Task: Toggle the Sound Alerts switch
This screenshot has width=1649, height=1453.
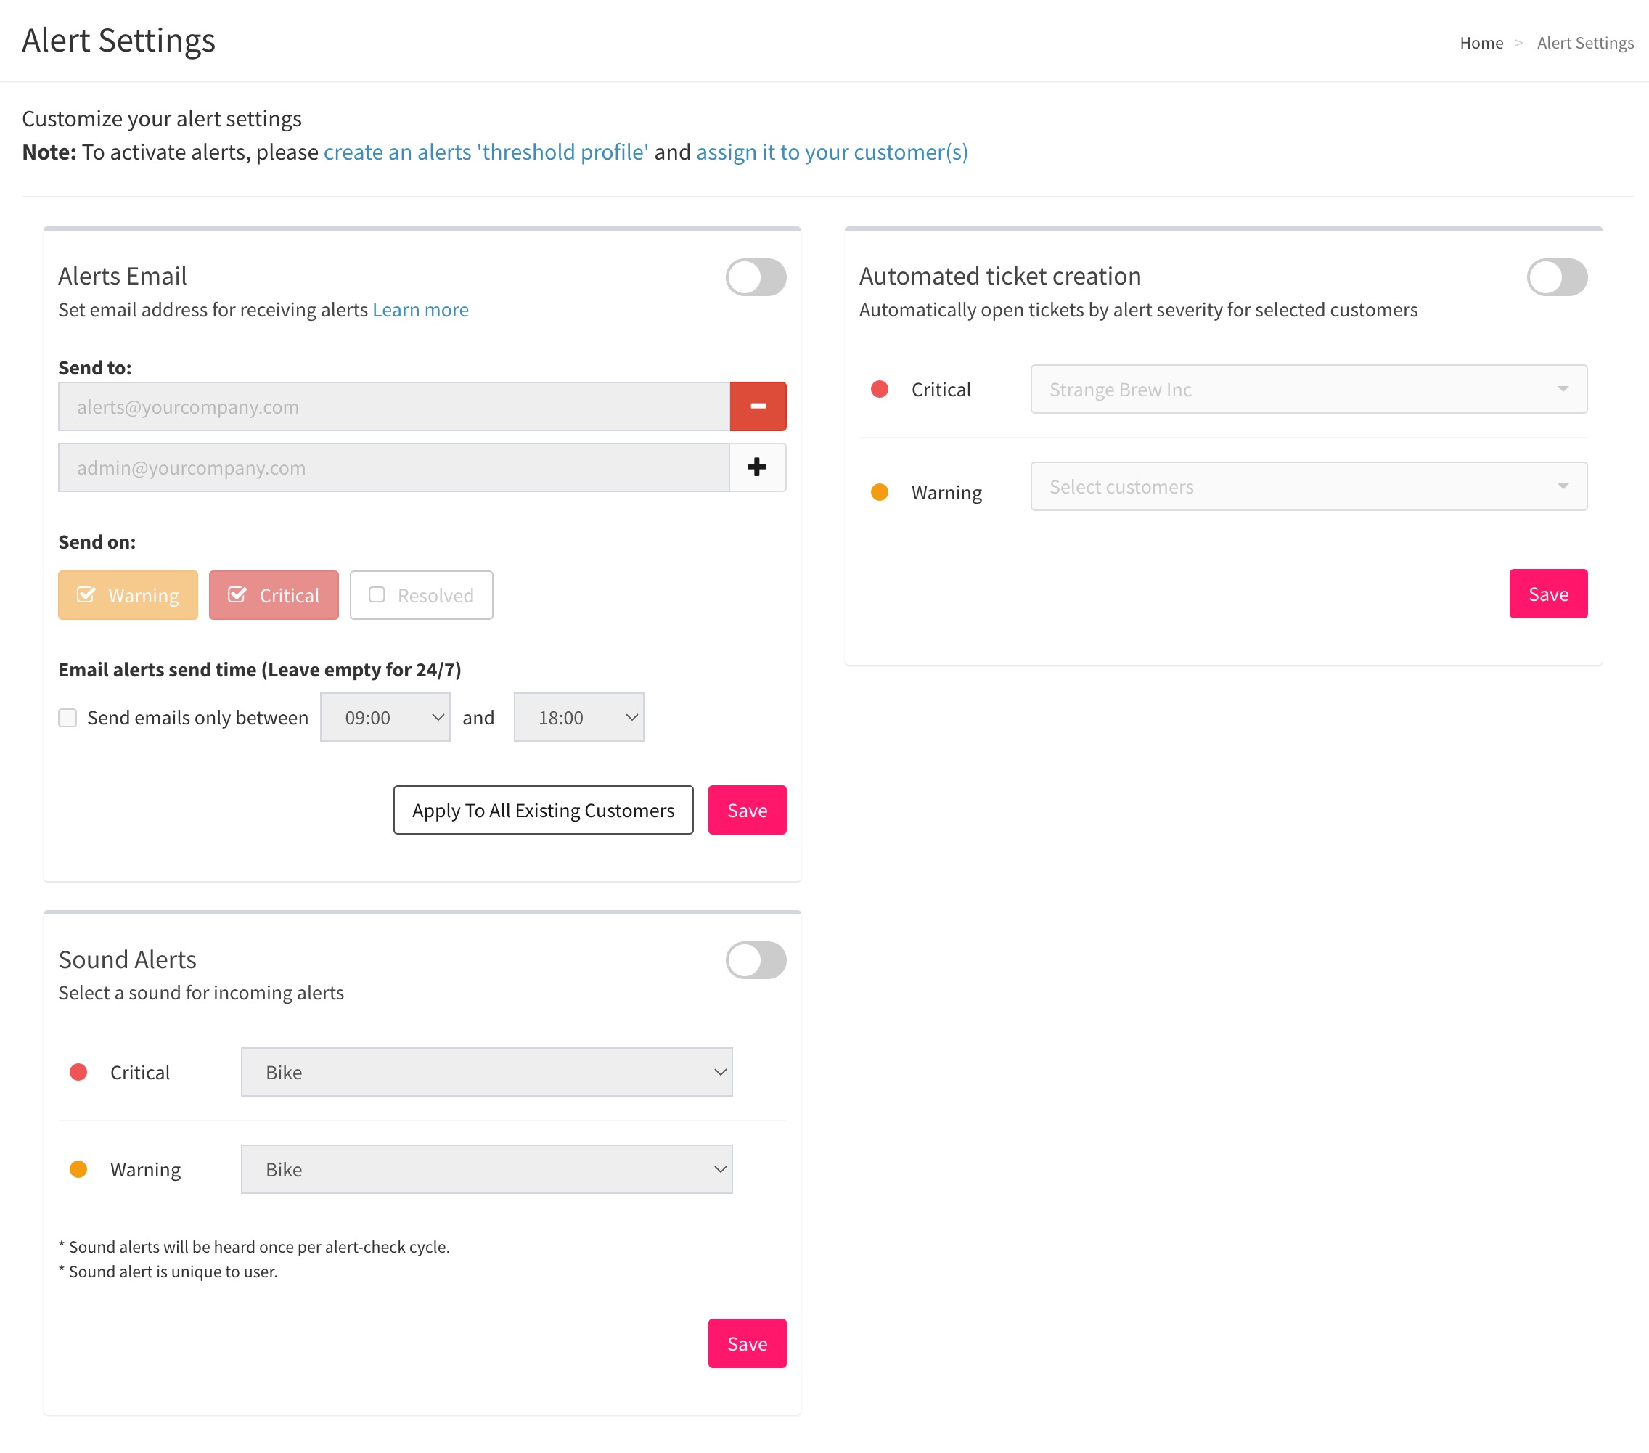Action: [x=756, y=960]
